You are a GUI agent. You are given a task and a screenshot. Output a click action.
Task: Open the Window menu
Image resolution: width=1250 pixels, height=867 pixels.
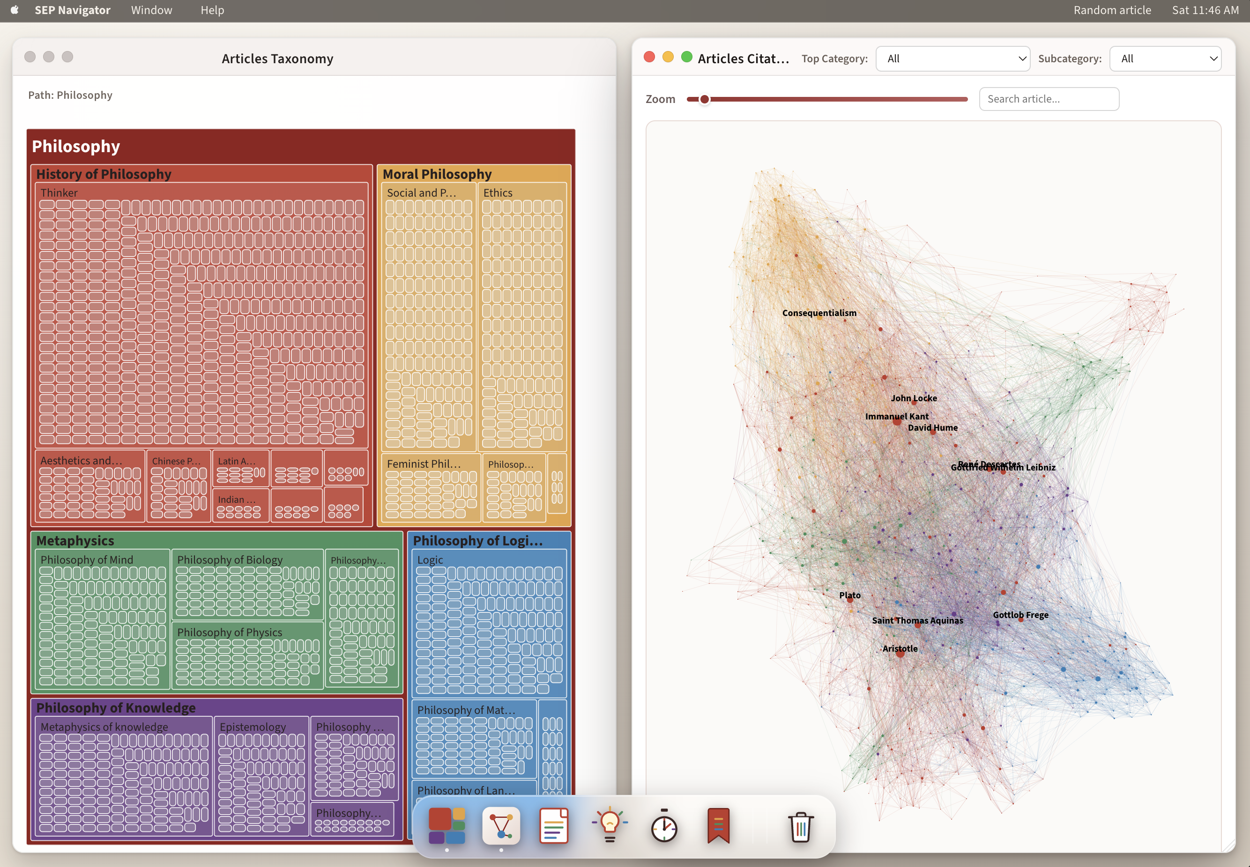(x=152, y=10)
